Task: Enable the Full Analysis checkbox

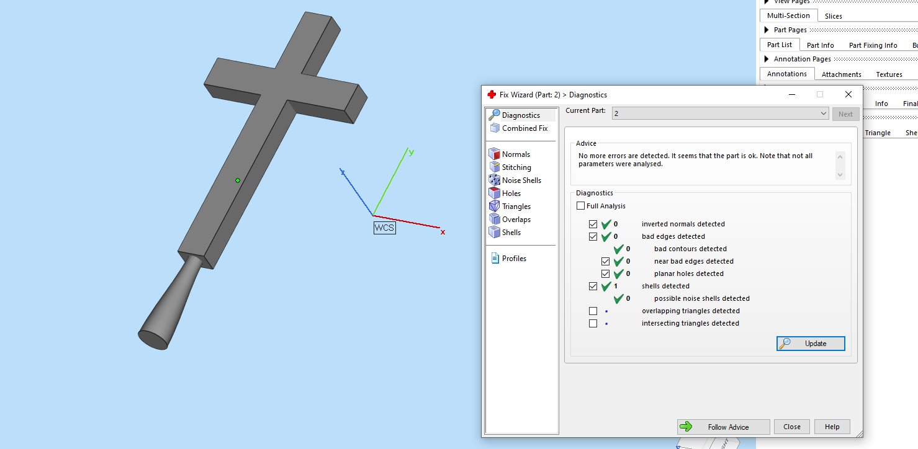Action: (580, 206)
